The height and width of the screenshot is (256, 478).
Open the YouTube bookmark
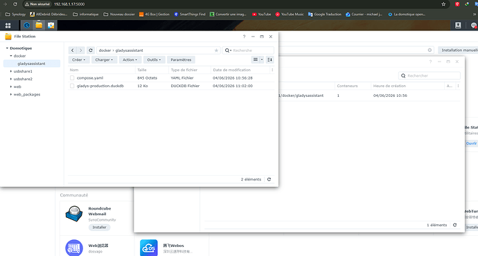261,14
